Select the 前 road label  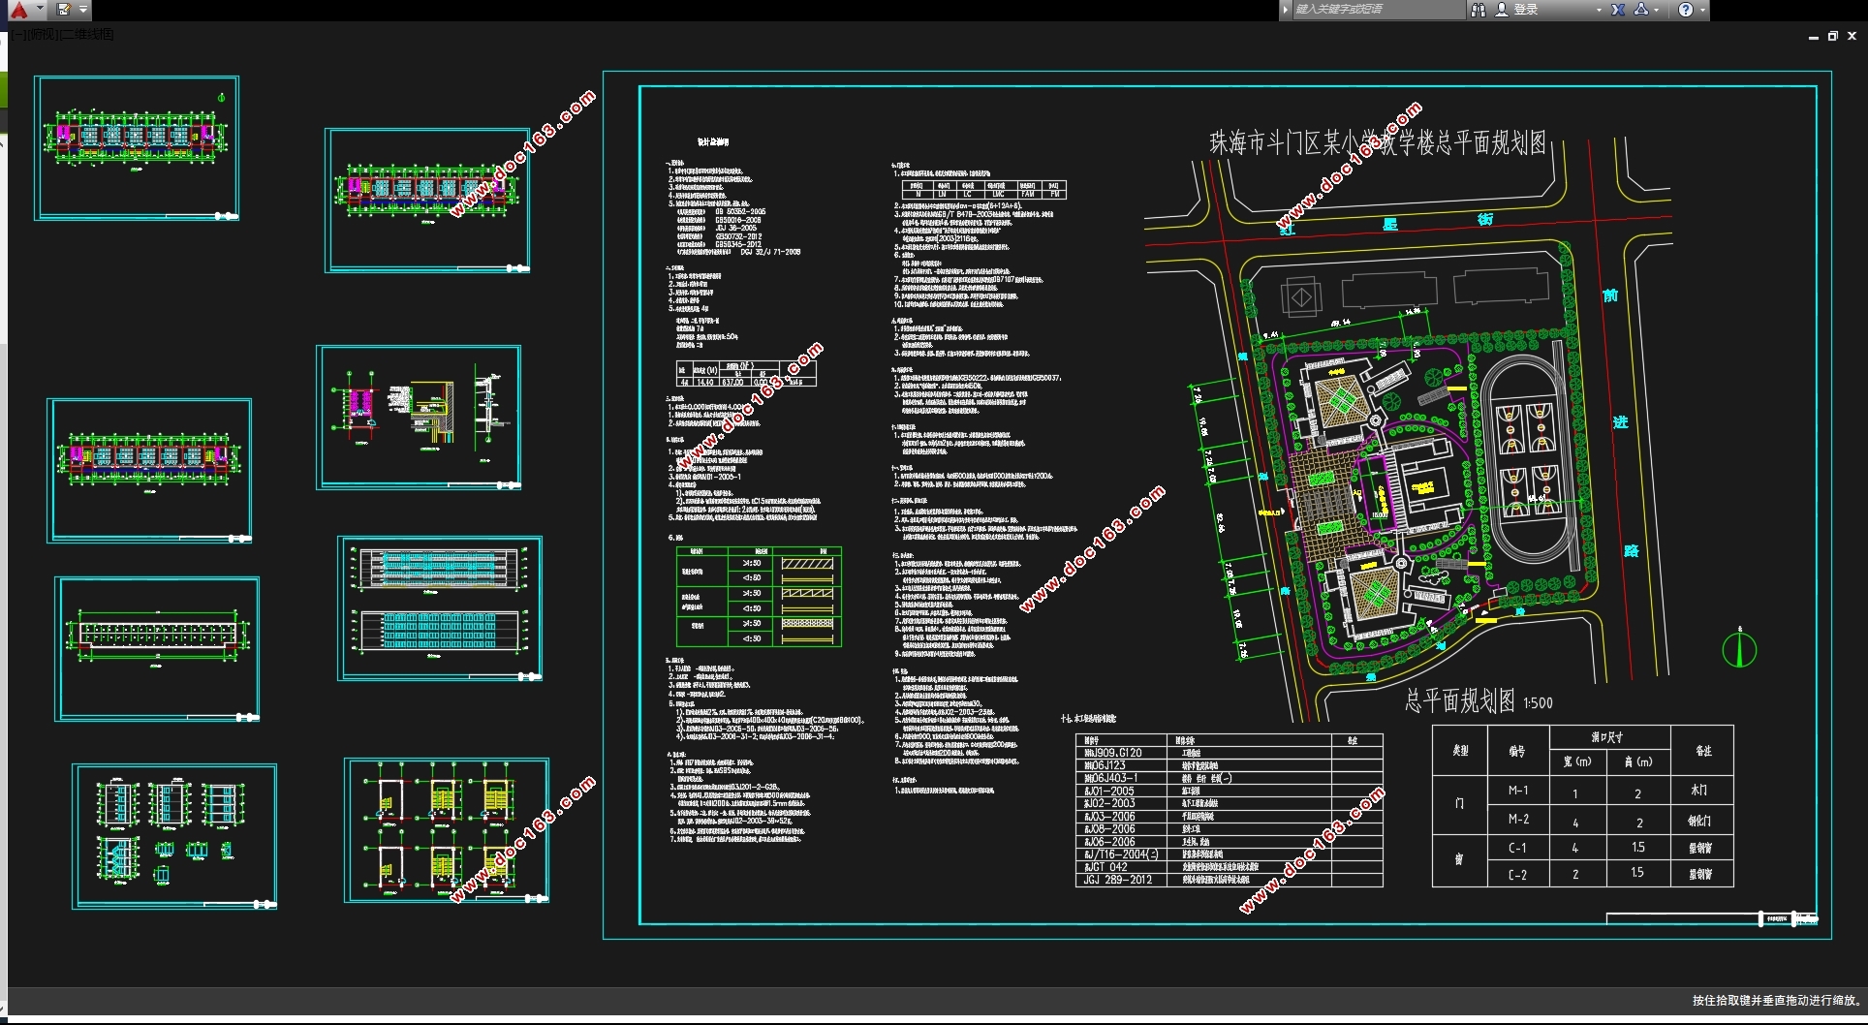click(x=1610, y=295)
